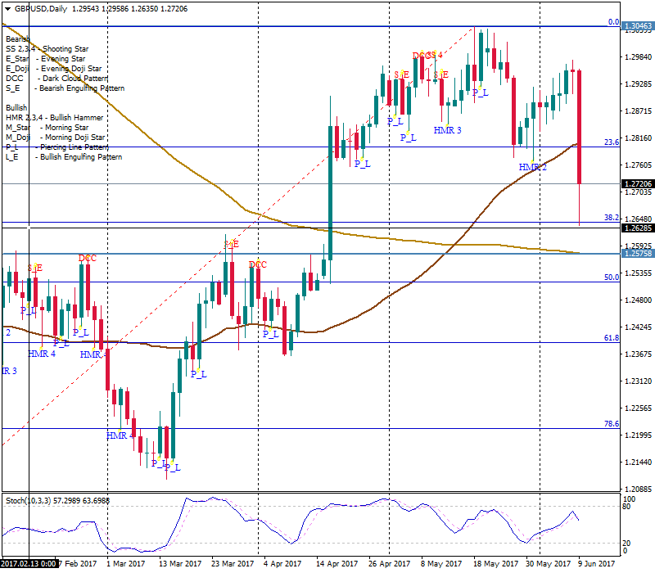Select the Fibonacci 61.8 retracement label
Image resolution: width=655 pixels, height=573 pixels.
tap(611, 337)
